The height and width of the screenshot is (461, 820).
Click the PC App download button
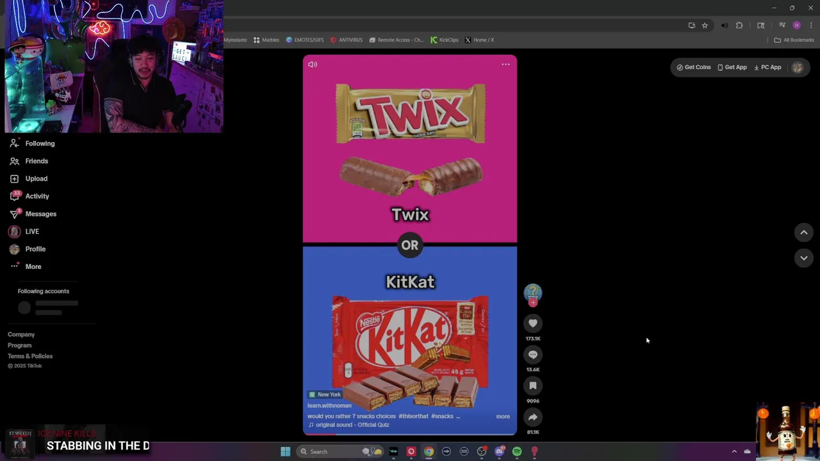(x=767, y=67)
